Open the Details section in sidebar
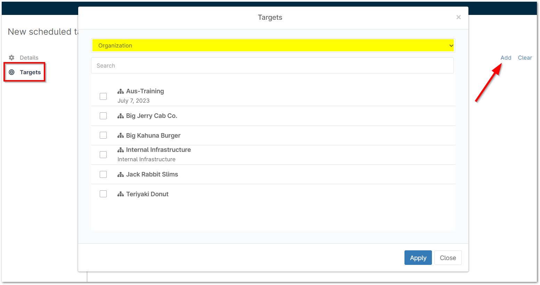 point(29,58)
